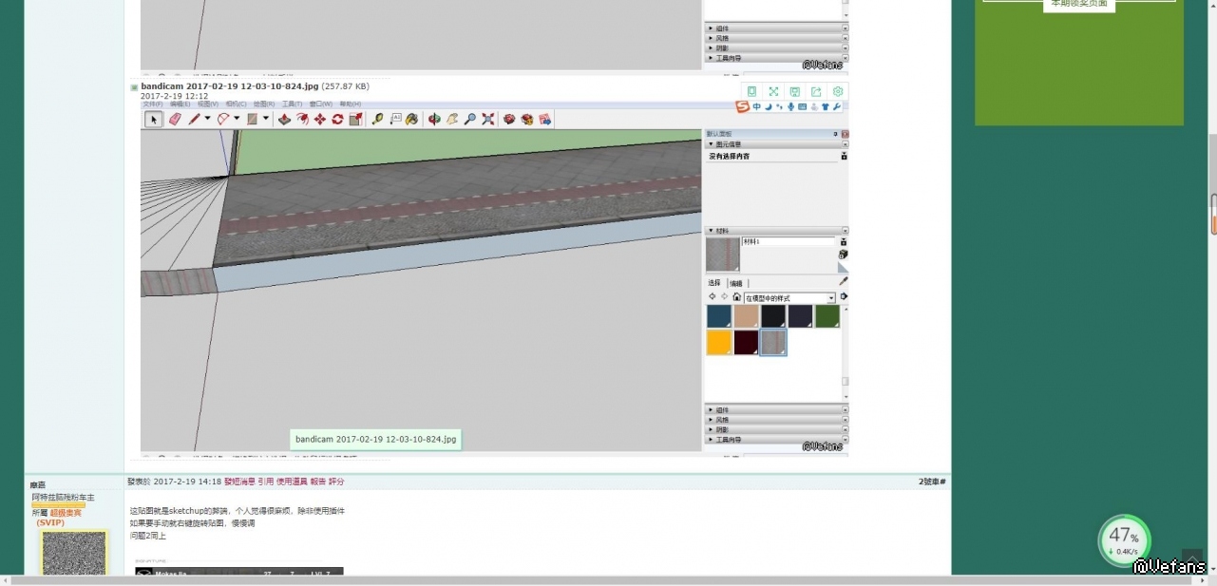Viewport: 1217px width, 586px height.
Task: Open the 文件(F) menu
Action: coord(153,104)
